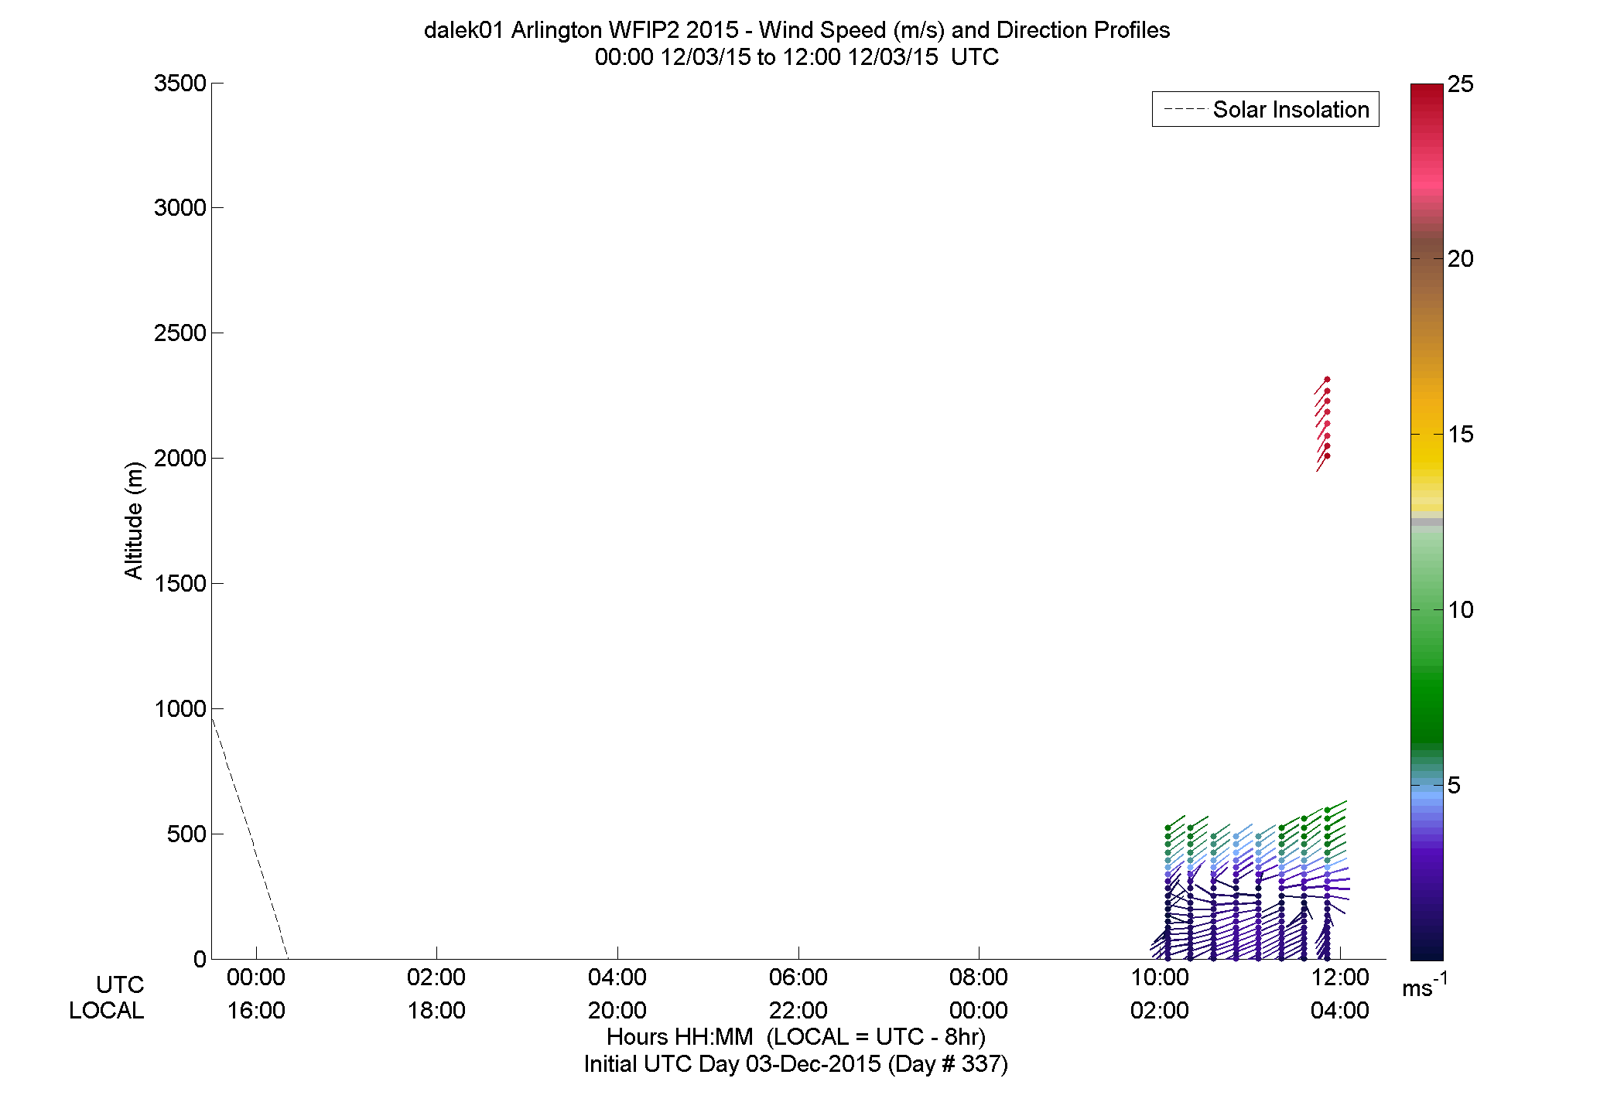The width and height of the screenshot is (1624, 1102).
Task: Click the 2500 altitude tick label
Action: [x=179, y=333]
